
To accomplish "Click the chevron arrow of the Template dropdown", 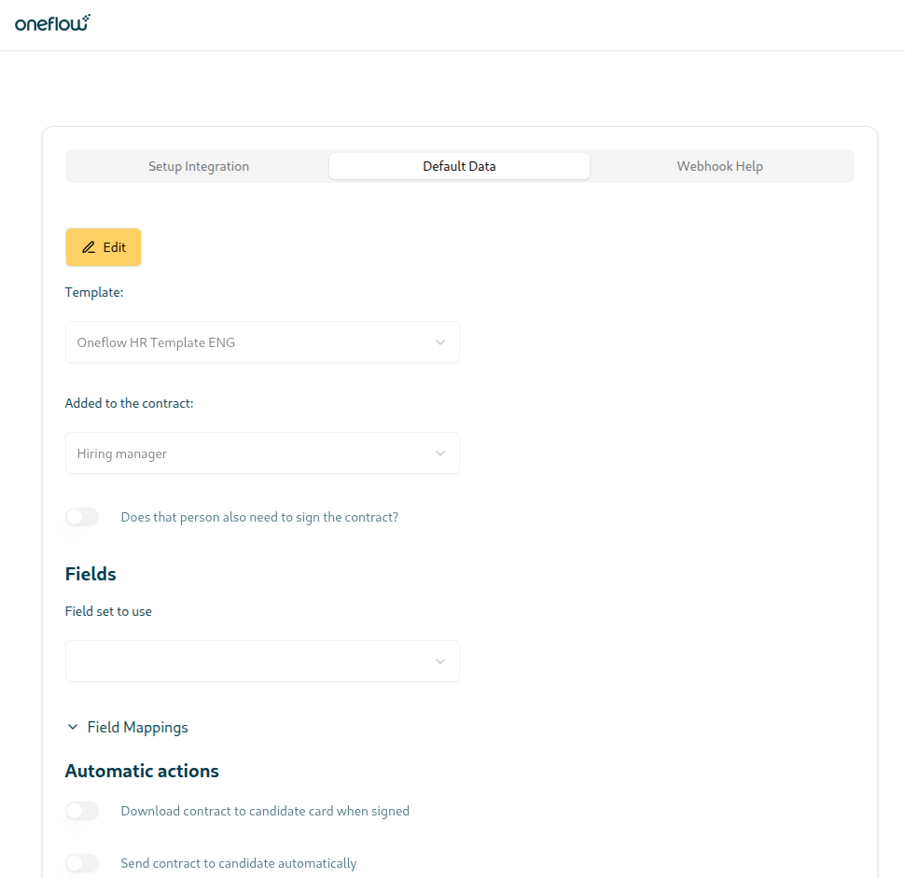I will point(440,342).
